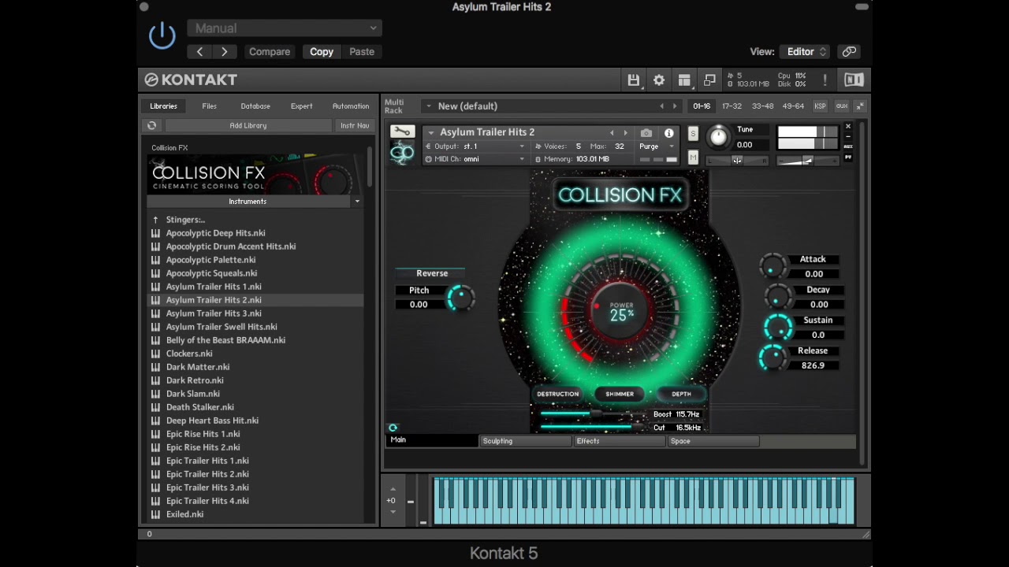
Task: Show instrument info with the i icon
Action: point(668,133)
